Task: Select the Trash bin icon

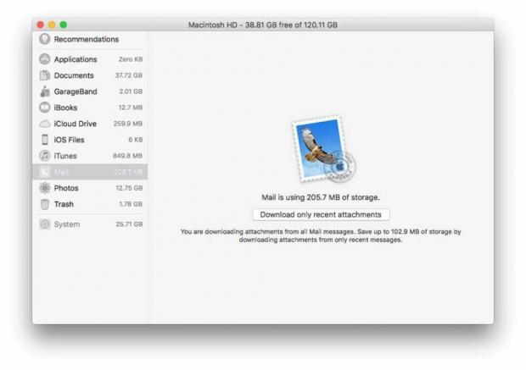Action: [45, 204]
